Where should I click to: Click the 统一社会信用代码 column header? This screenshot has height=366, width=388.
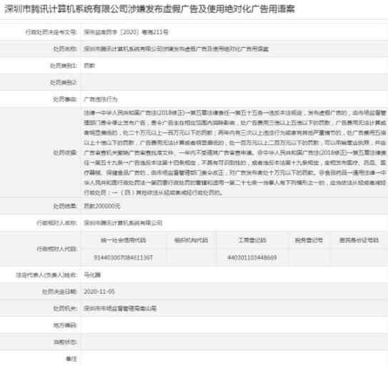tap(123, 240)
